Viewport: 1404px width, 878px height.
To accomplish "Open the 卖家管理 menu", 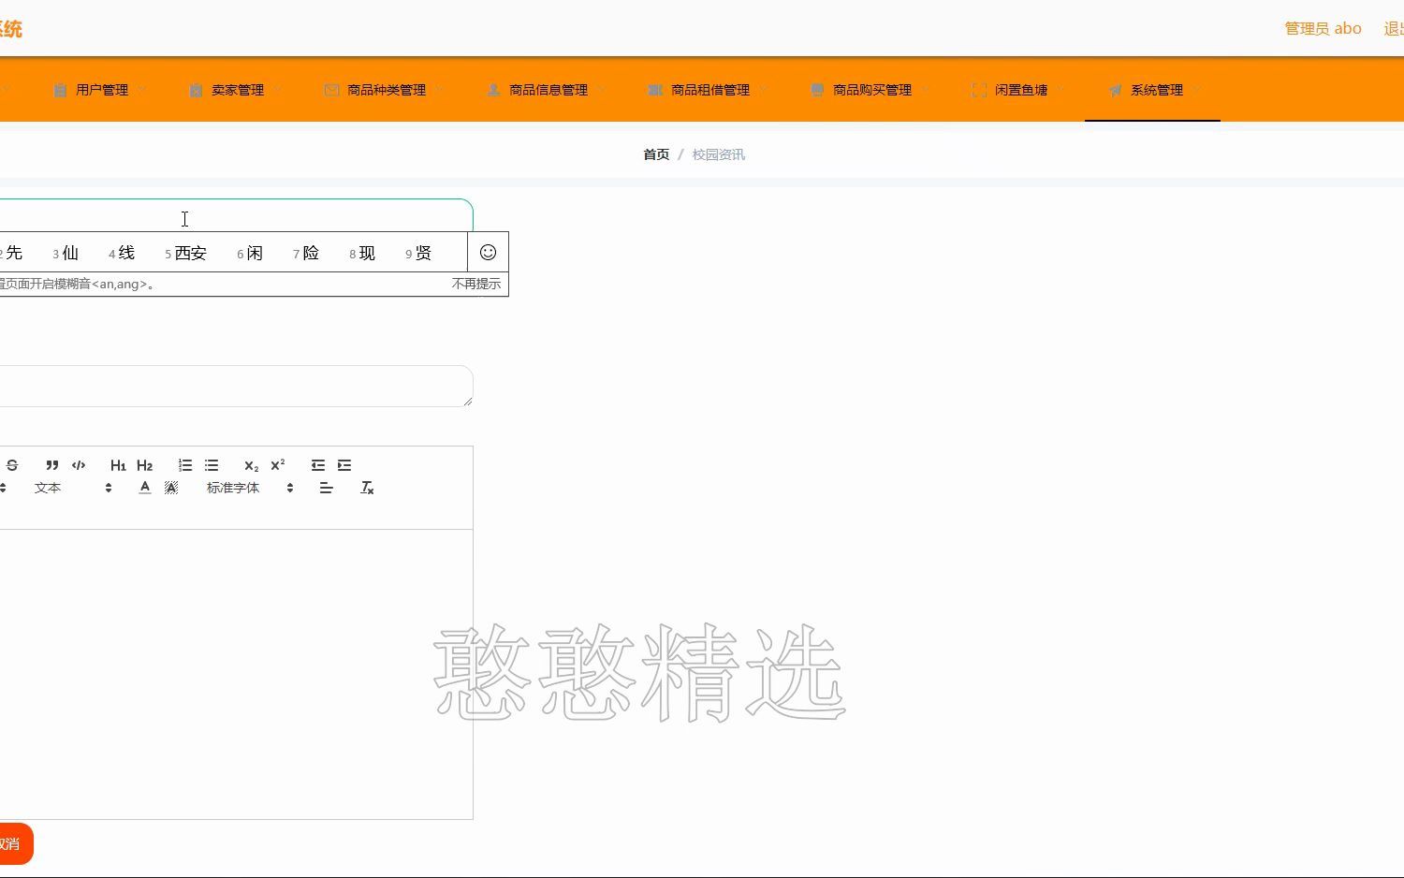I will pyautogui.click(x=236, y=90).
